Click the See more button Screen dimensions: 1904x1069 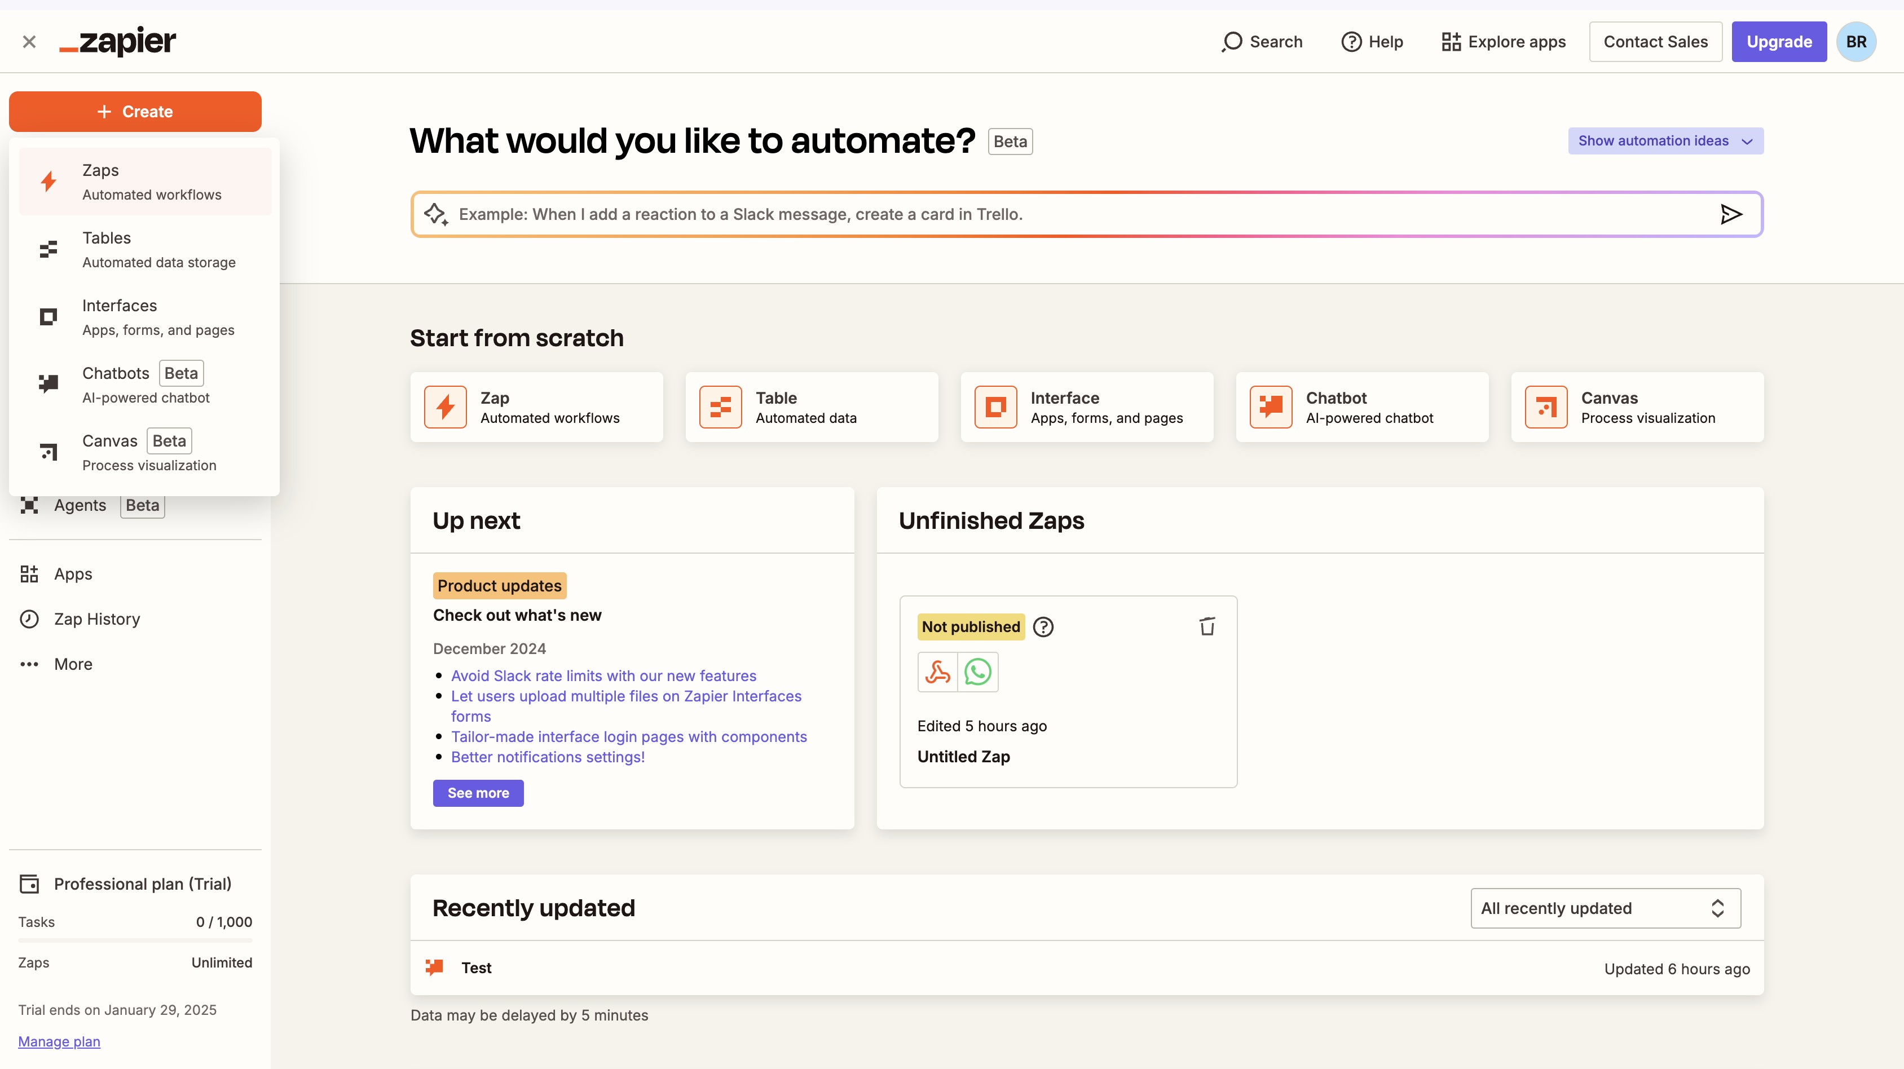pos(478,793)
